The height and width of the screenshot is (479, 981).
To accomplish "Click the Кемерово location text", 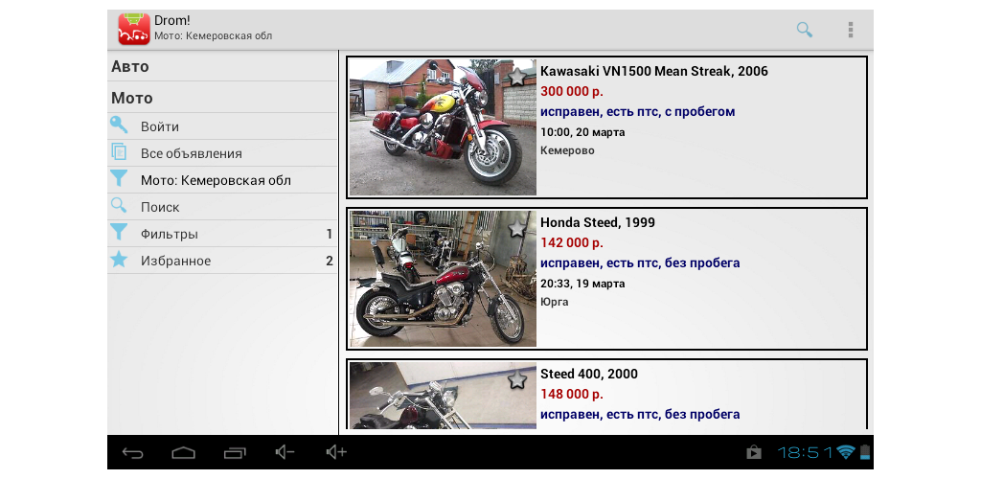I will pos(567,150).
